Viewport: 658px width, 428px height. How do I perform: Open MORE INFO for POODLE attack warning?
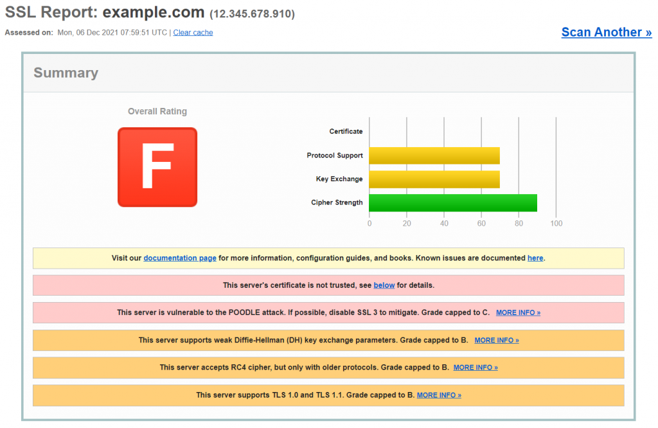click(518, 312)
